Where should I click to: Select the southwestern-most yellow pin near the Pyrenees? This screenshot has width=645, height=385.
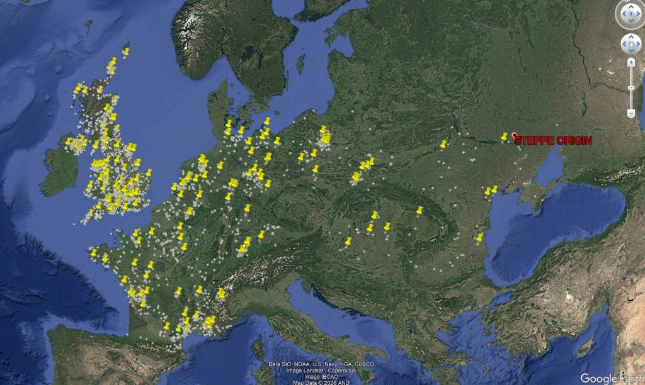166,326
